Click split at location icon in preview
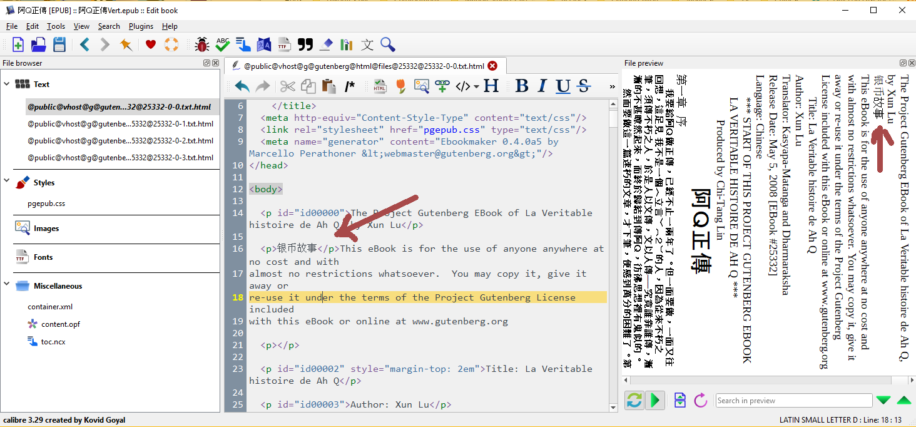 point(680,400)
